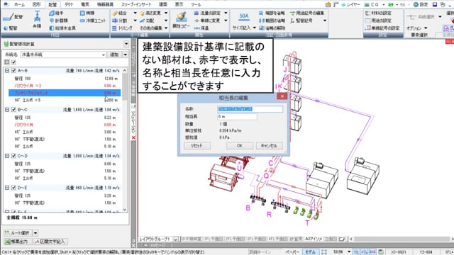Select the 配管 pipe drawing tool

(x=13, y=17)
